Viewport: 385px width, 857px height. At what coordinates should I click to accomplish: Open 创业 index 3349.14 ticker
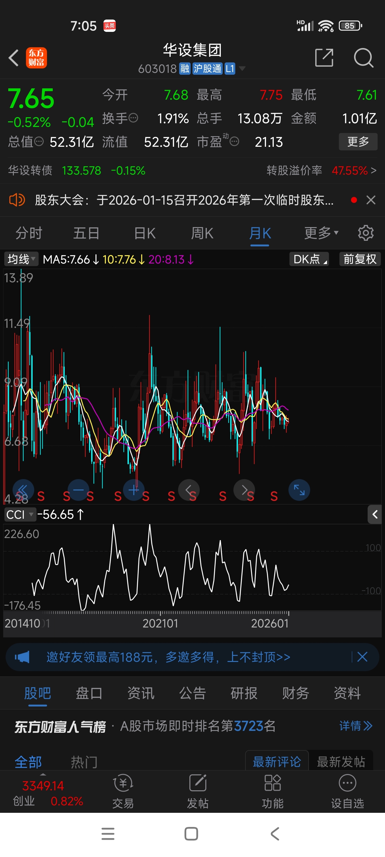(x=48, y=793)
